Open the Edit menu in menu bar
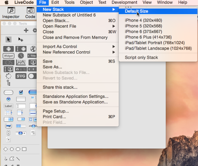The height and width of the screenshot is (166, 198). click(x=55, y=2)
